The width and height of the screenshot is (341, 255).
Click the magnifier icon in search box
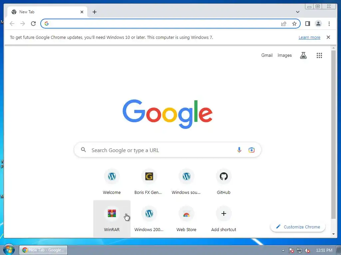coord(84,150)
